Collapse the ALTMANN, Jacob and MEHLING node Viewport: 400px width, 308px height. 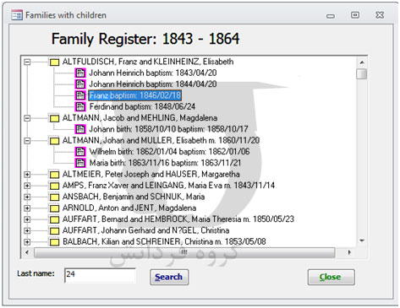pyautogui.click(x=27, y=118)
